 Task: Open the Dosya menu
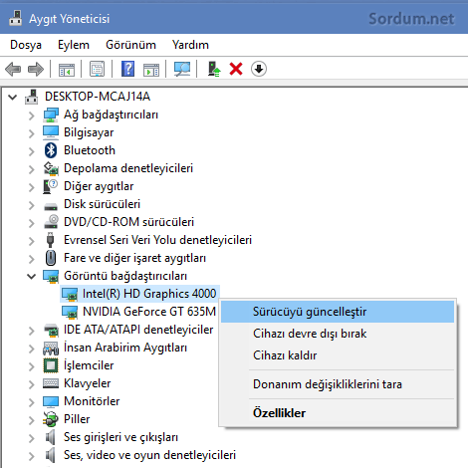tap(26, 45)
